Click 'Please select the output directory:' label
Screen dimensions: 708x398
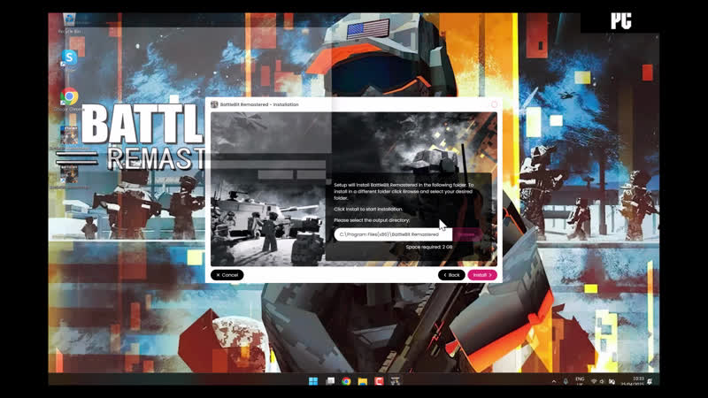coord(372,220)
